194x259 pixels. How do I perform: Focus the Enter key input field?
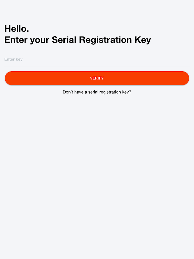pyautogui.click(x=97, y=60)
